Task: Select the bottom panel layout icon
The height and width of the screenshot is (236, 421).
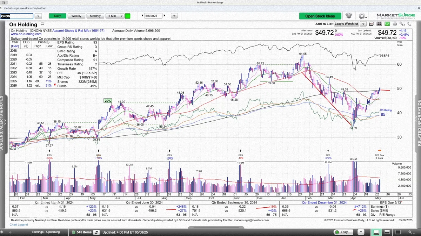Action: coord(376,232)
